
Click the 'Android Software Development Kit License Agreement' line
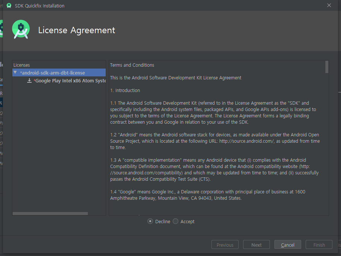coord(175,78)
